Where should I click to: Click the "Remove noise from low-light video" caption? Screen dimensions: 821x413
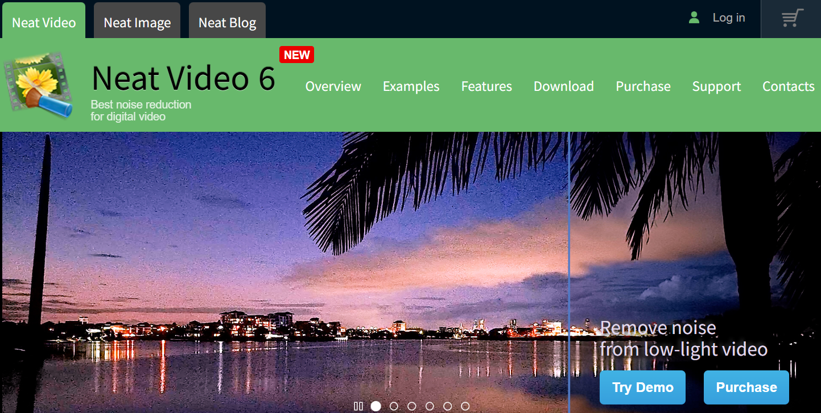pyautogui.click(x=684, y=339)
